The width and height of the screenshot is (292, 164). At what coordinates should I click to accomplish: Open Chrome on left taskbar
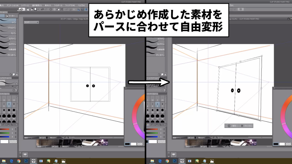19,161
